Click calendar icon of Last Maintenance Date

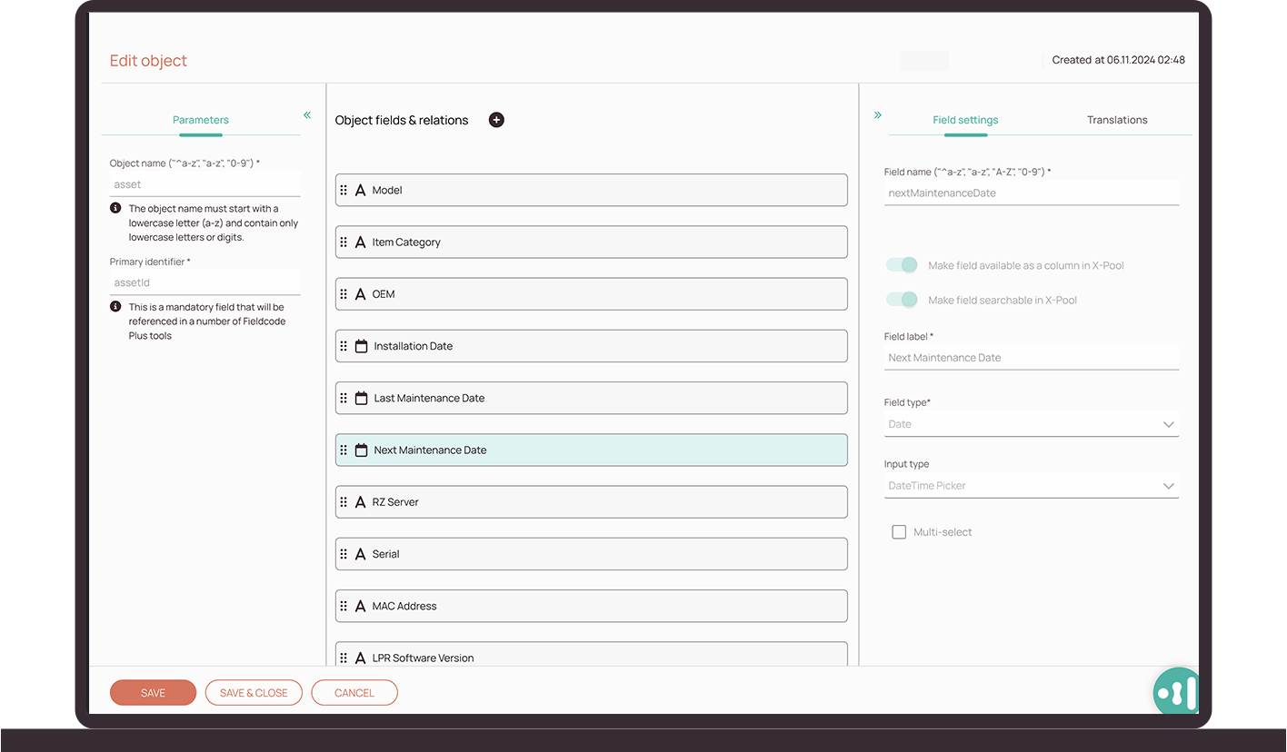click(x=361, y=398)
